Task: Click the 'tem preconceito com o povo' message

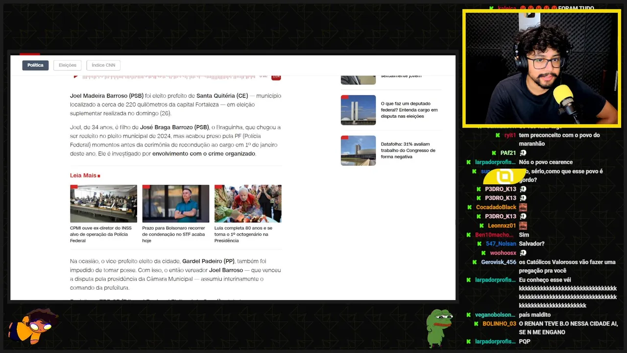Action: click(559, 140)
